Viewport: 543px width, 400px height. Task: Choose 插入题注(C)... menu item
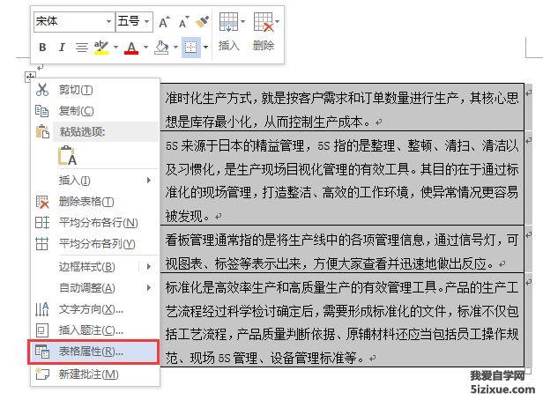95,330
